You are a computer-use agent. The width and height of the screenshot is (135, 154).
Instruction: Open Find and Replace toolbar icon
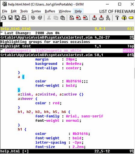coord(72,18)
